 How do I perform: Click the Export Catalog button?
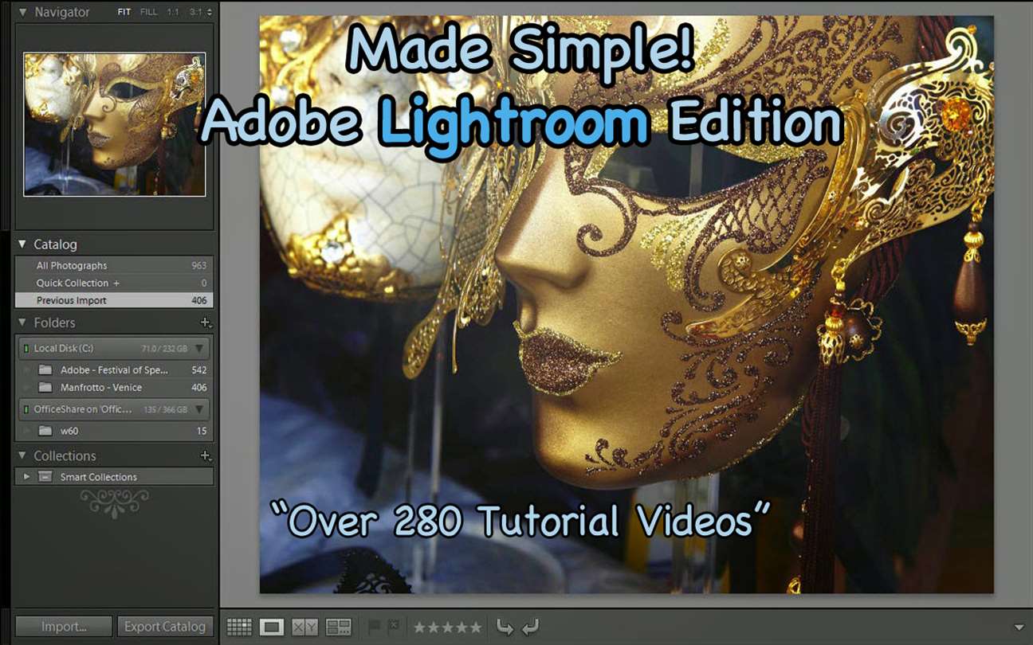click(x=165, y=627)
